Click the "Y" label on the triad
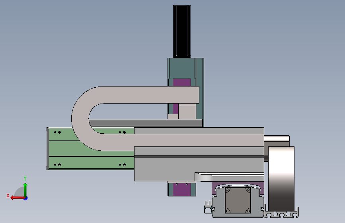Screen dimensions: 345x223 click(25, 178)
